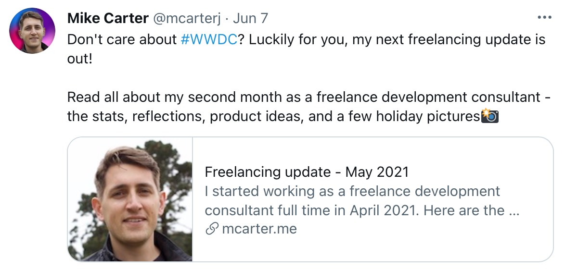Open Mike Carter's profile avatar

pos(32,30)
